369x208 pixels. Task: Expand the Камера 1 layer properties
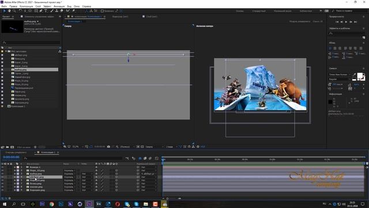click(15, 167)
